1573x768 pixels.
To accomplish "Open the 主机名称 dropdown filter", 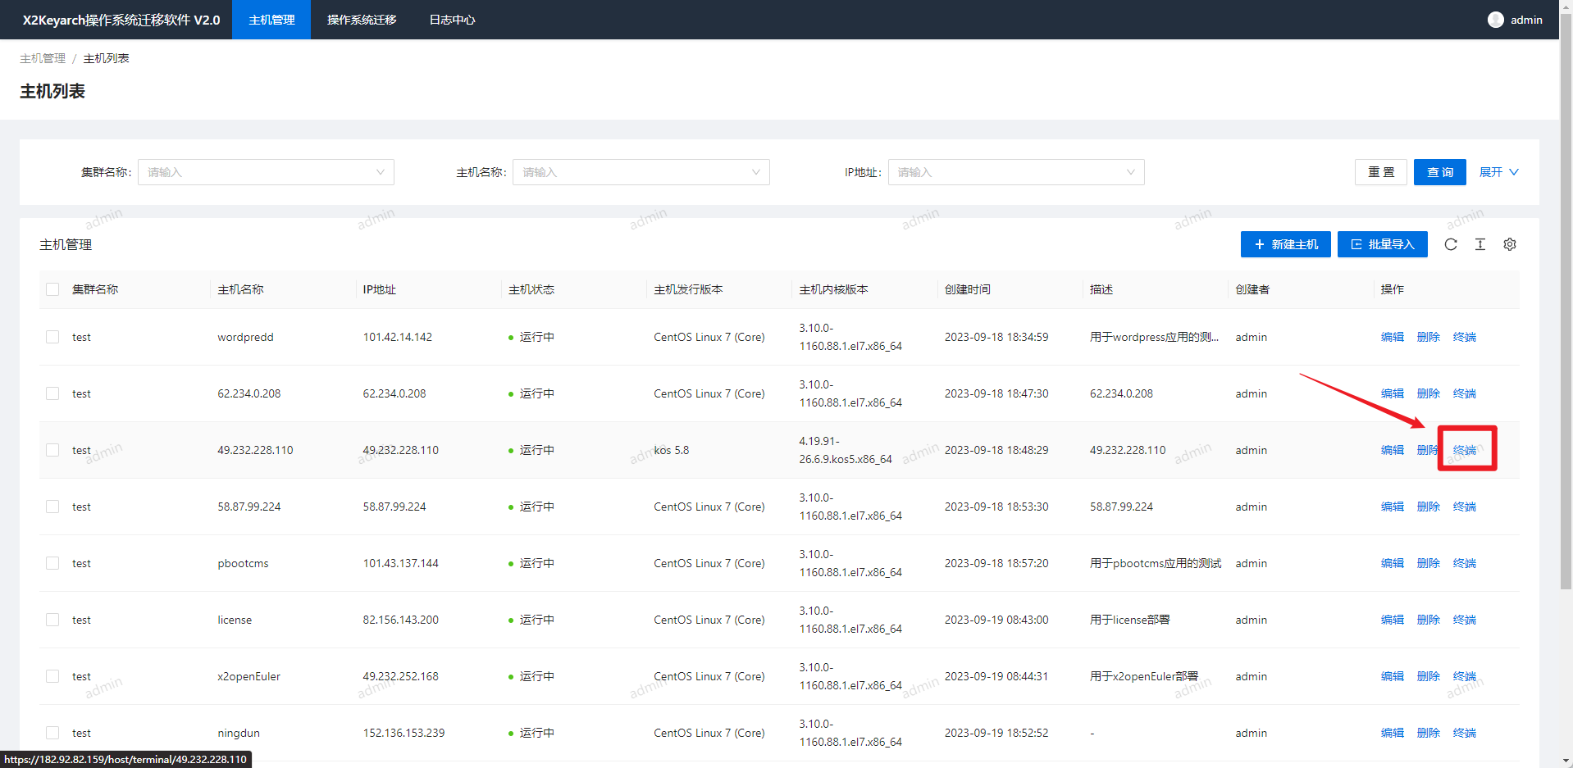I will coord(641,172).
